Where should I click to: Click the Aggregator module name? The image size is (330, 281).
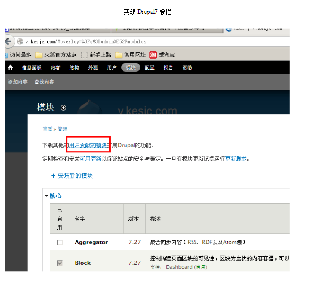click(91, 242)
